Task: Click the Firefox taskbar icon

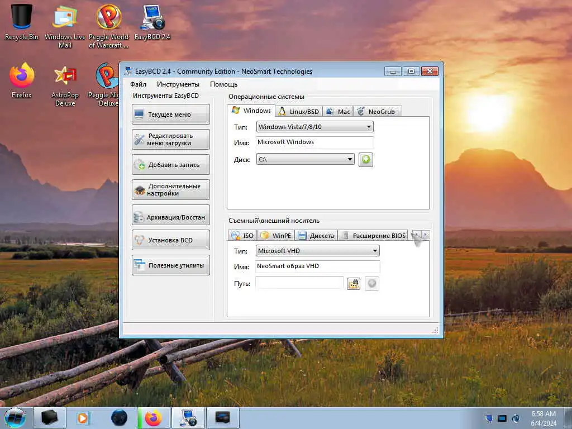Action: 154,418
